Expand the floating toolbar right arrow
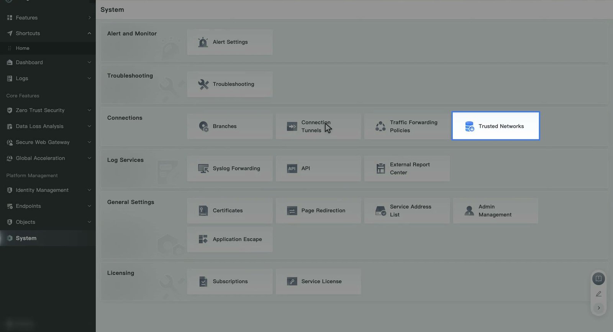Screen dimensions: 613x332 pos(598,308)
